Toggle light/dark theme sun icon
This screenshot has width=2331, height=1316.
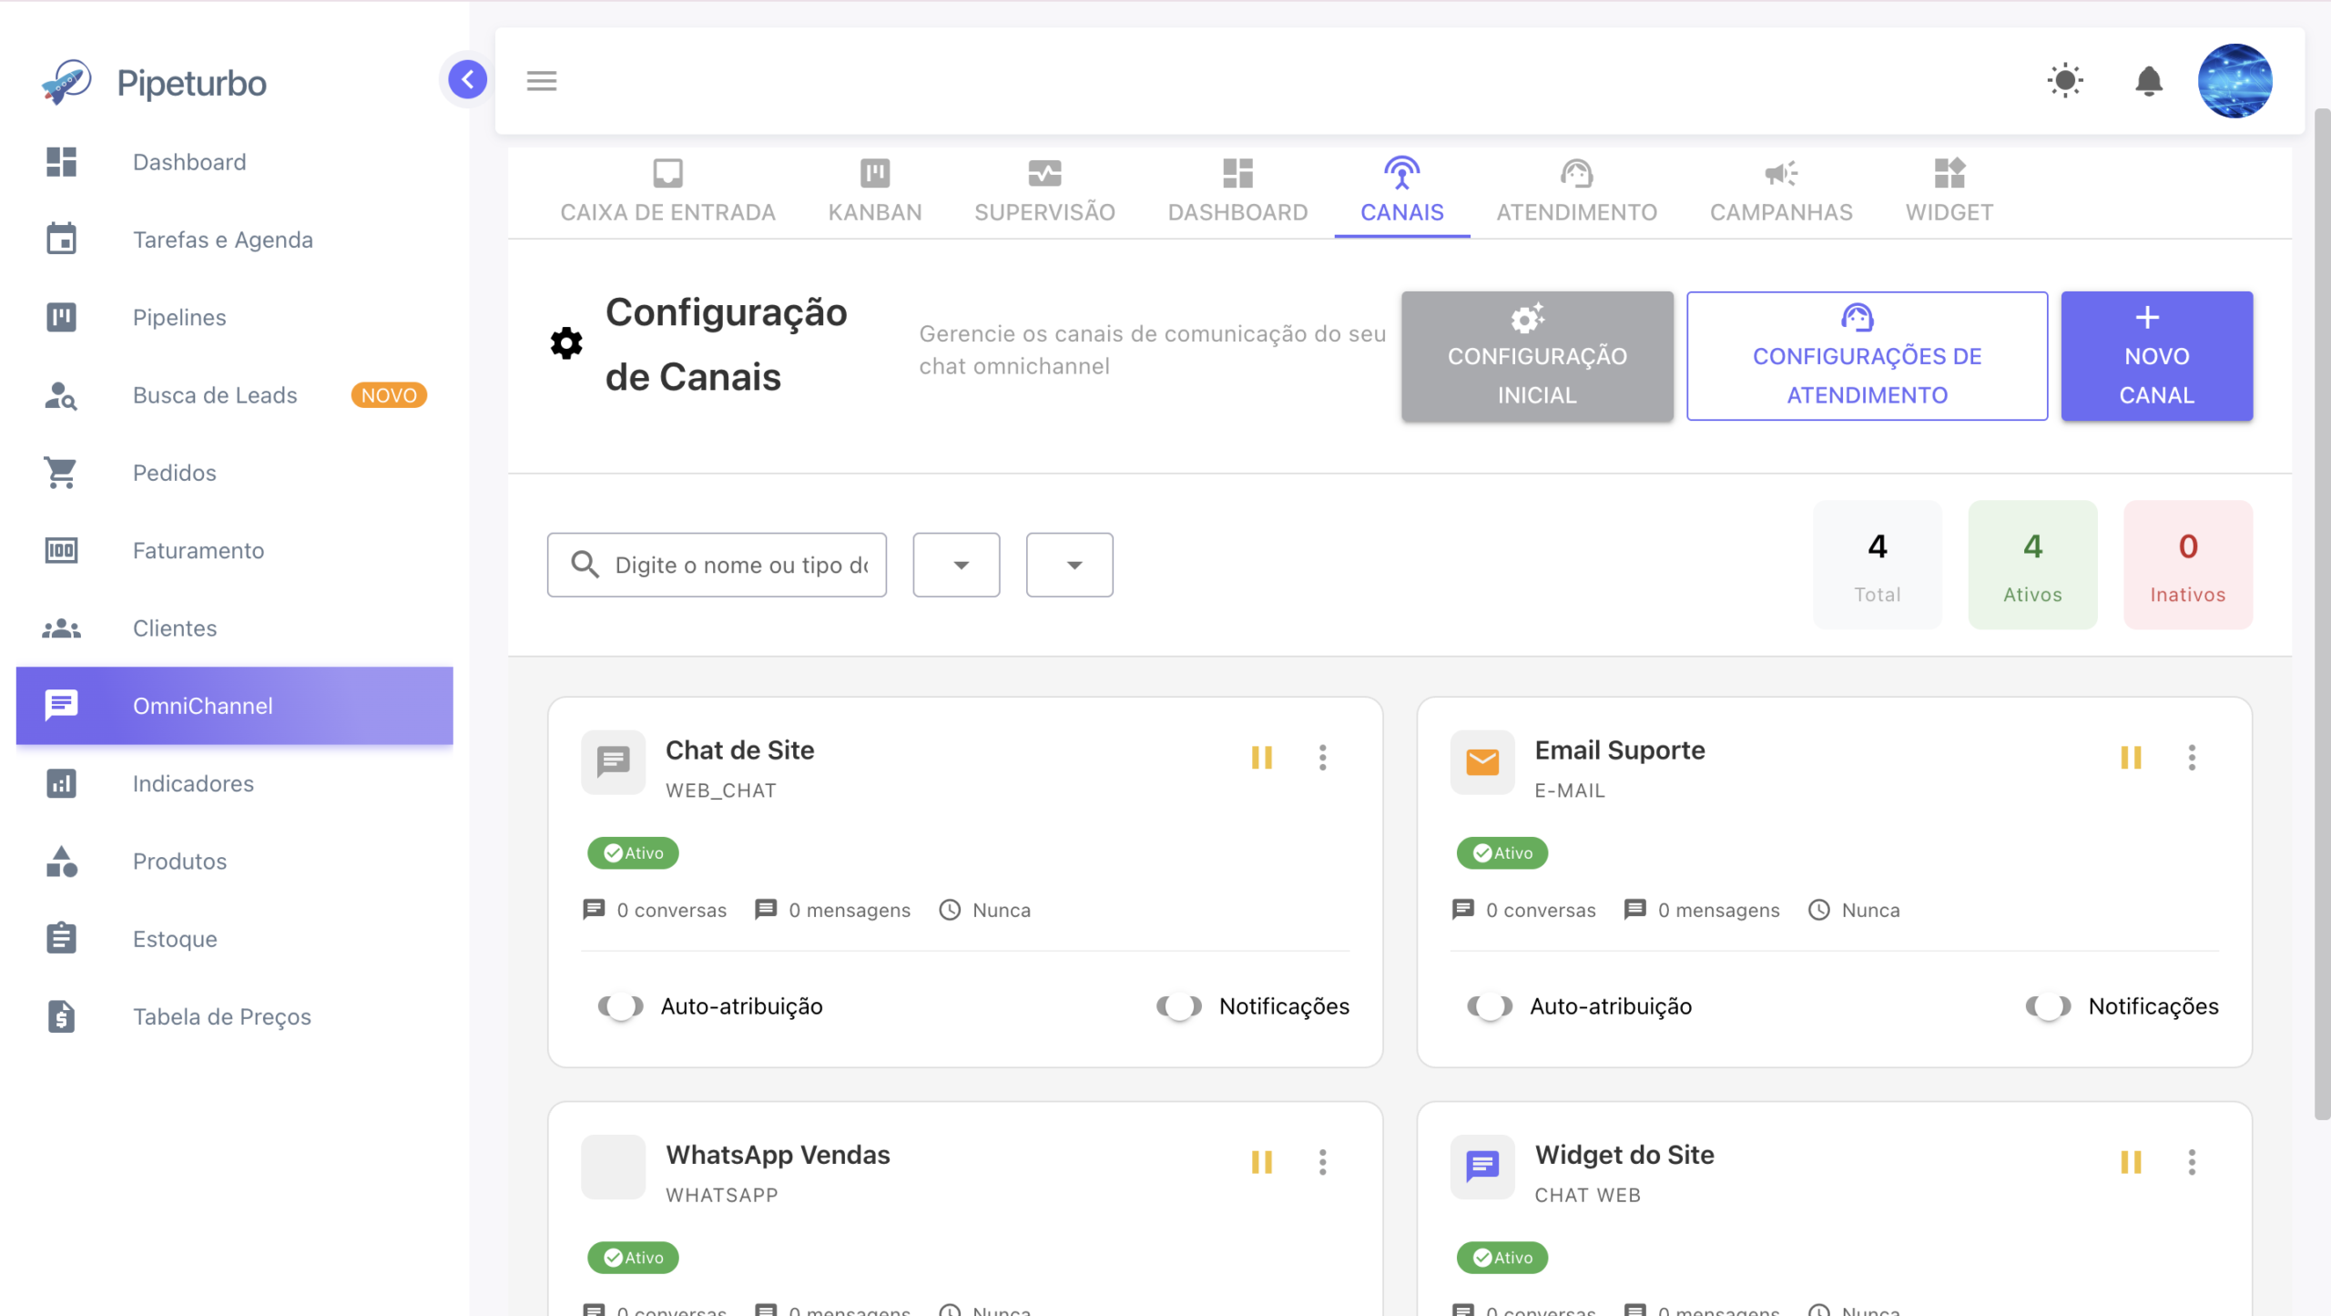2065,81
